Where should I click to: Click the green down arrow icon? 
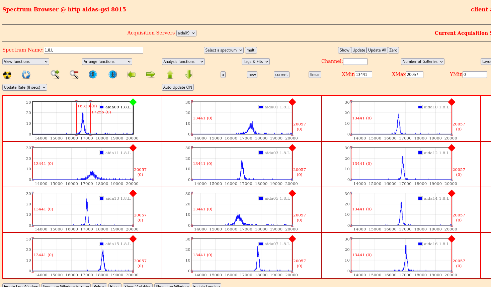[189, 74]
